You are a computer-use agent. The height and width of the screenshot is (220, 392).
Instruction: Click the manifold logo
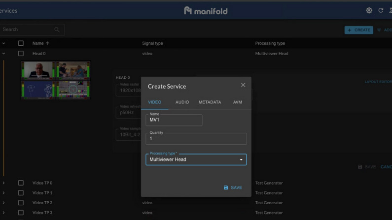click(x=206, y=10)
